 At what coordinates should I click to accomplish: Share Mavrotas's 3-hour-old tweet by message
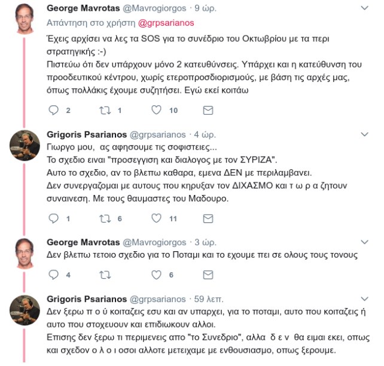click(x=208, y=275)
